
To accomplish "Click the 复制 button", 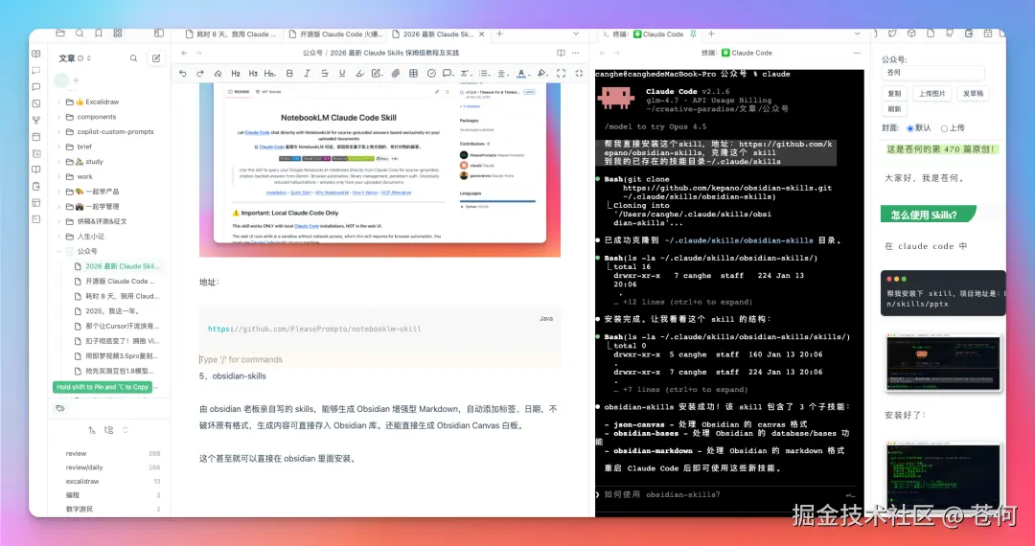I will coord(894,94).
